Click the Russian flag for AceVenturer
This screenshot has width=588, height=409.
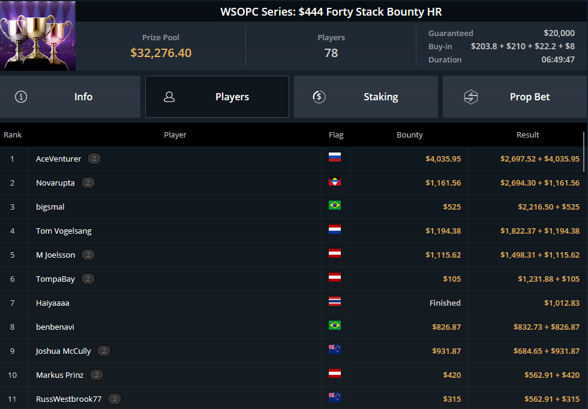point(335,157)
